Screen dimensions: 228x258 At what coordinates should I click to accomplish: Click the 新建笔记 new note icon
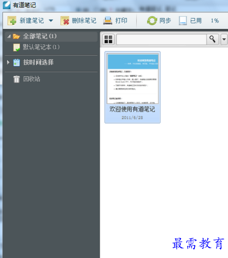(x=12, y=21)
